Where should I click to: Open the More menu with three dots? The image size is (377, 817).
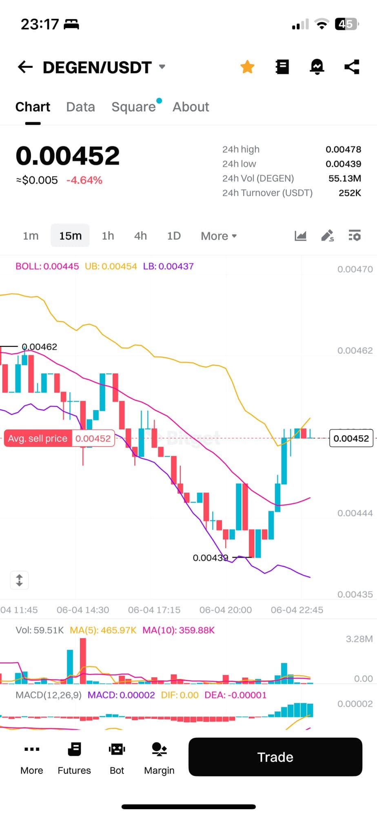click(x=32, y=758)
